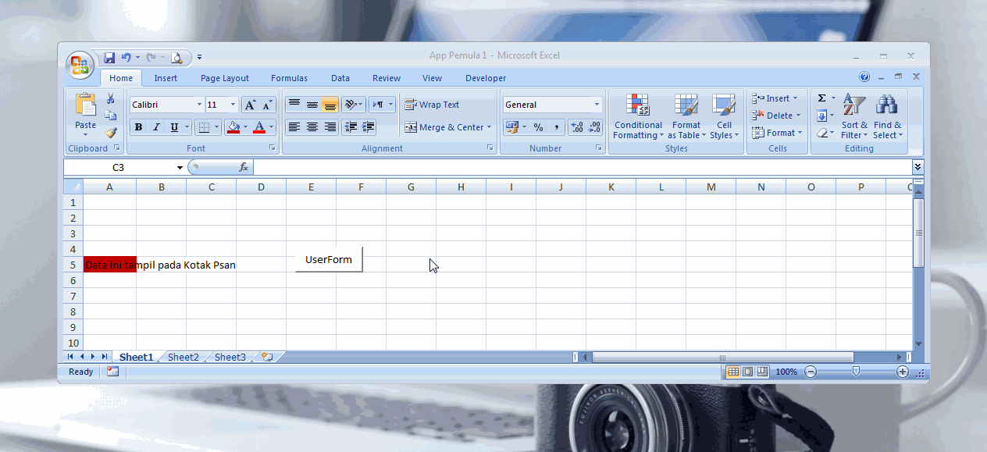Open Microsoft Excel Help question mark
The width and height of the screenshot is (987, 452).
(x=864, y=77)
